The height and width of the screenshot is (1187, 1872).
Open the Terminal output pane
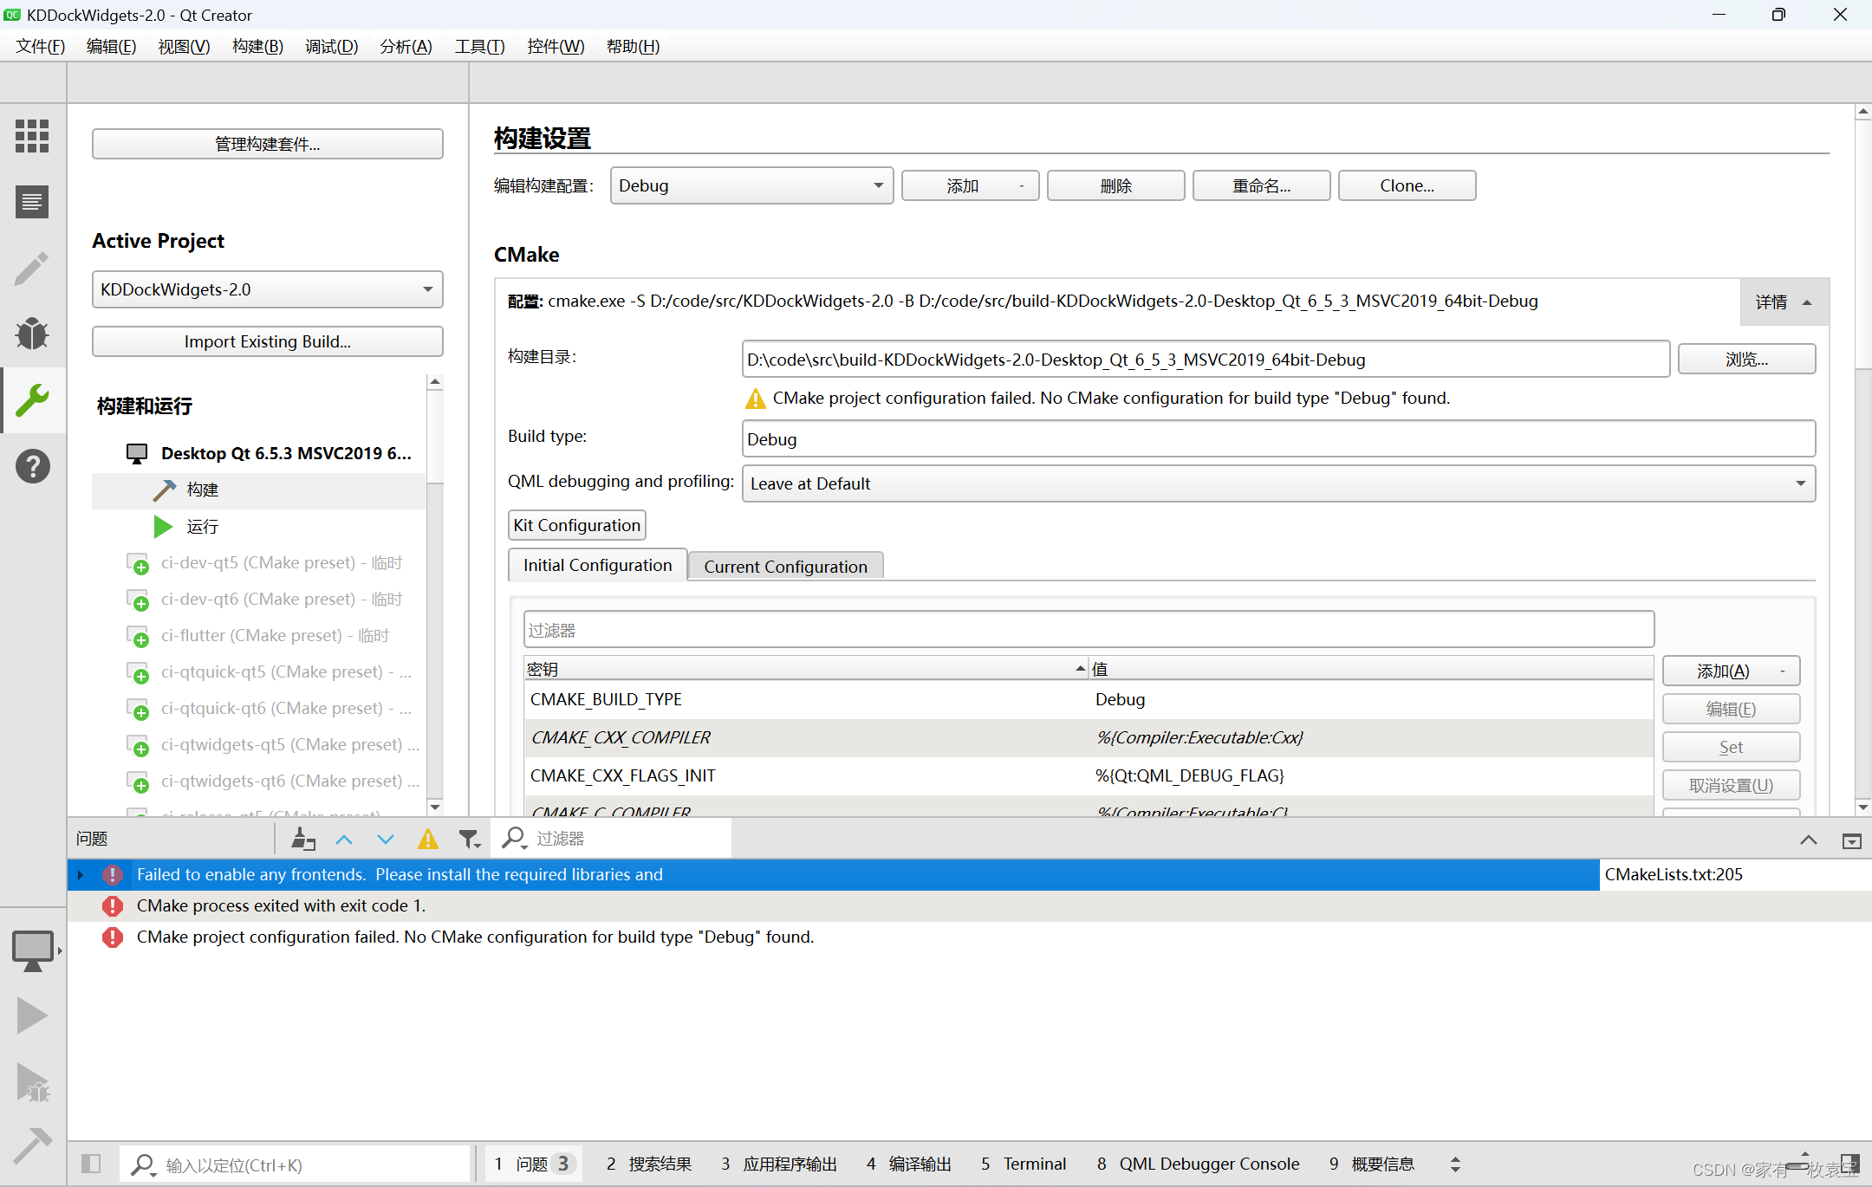click(1024, 1164)
